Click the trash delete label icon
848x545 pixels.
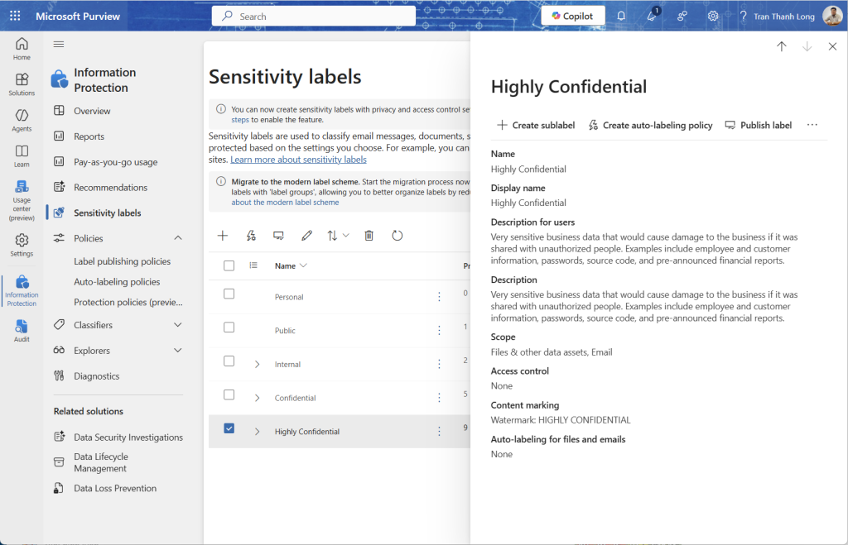(369, 236)
